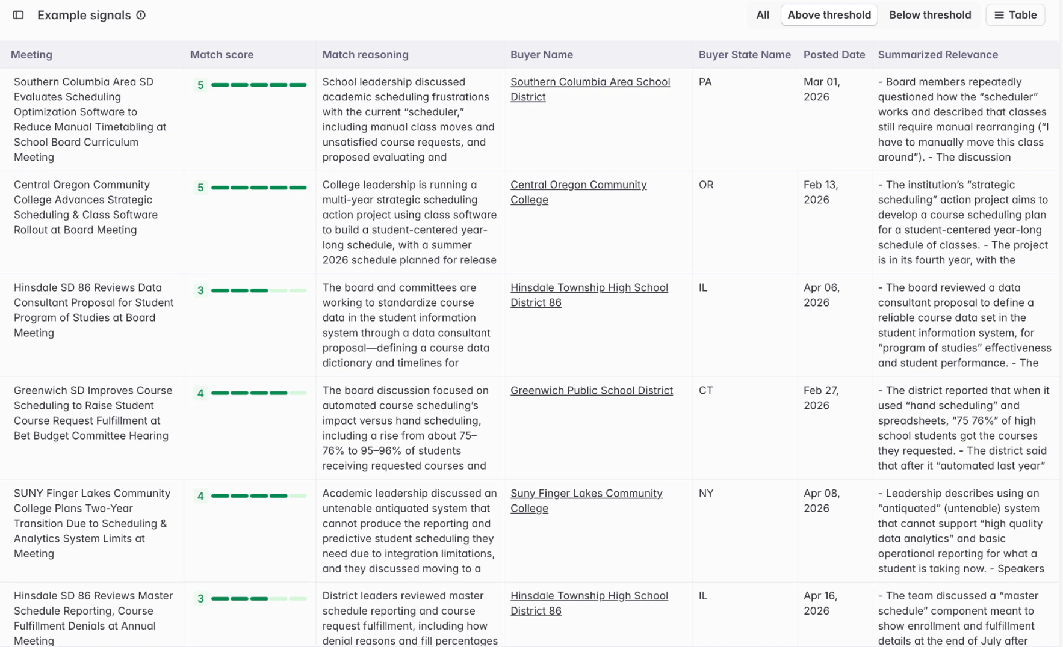Click the posted date 'Mar 01, 2026'
Viewport: 1063px width, 647px height.
click(822, 90)
